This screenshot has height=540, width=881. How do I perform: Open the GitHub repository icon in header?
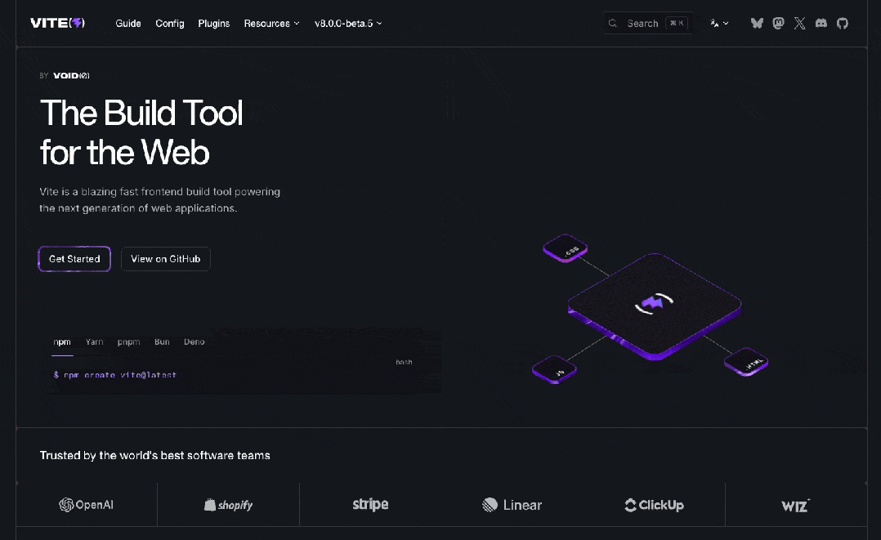coord(843,23)
